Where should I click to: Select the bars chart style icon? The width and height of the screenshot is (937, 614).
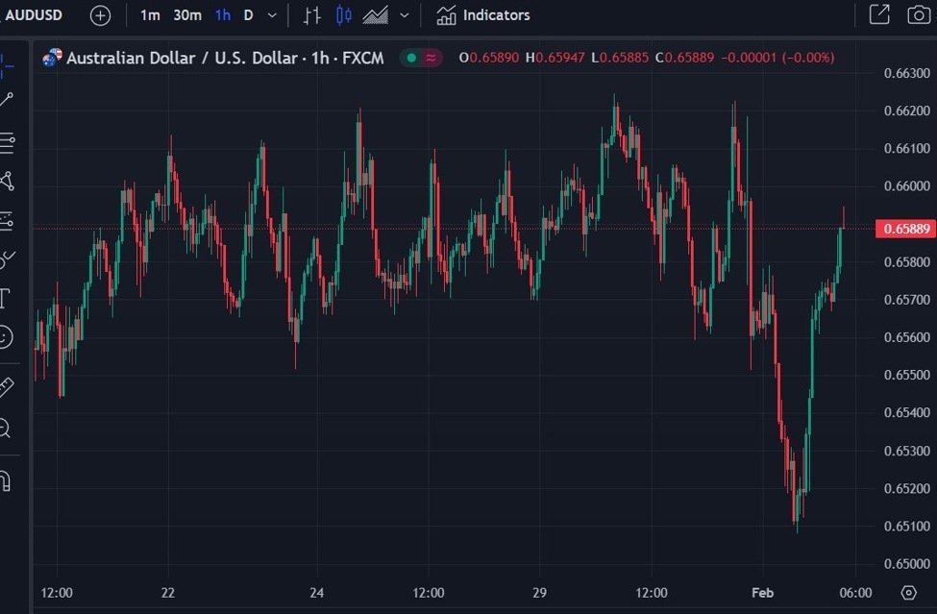[x=312, y=15]
